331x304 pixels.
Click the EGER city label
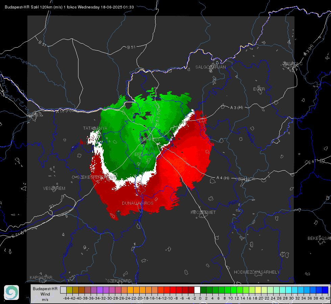pyautogui.click(x=259, y=89)
